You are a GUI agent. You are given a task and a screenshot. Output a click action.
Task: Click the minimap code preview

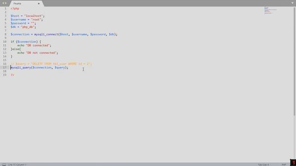pyautogui.click(x=270, y=10)
